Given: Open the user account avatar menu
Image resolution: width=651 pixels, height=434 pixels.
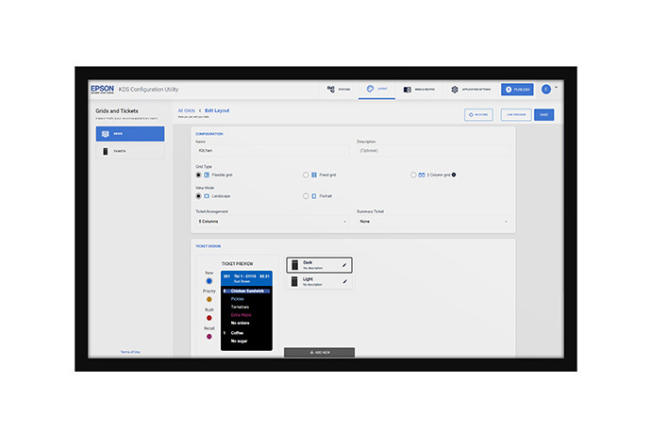Looking at the screenshot, I should pyautogui.click(x=545, y=89).
